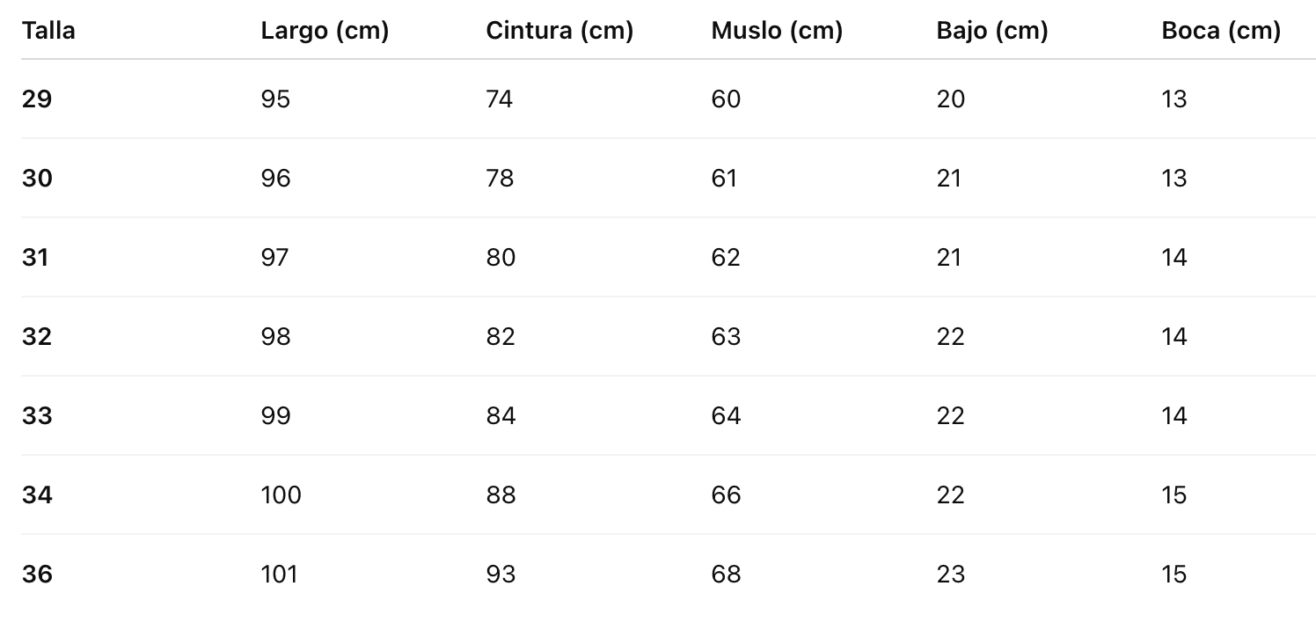Click the Cintura (cm) column header

tap(559, 31)
